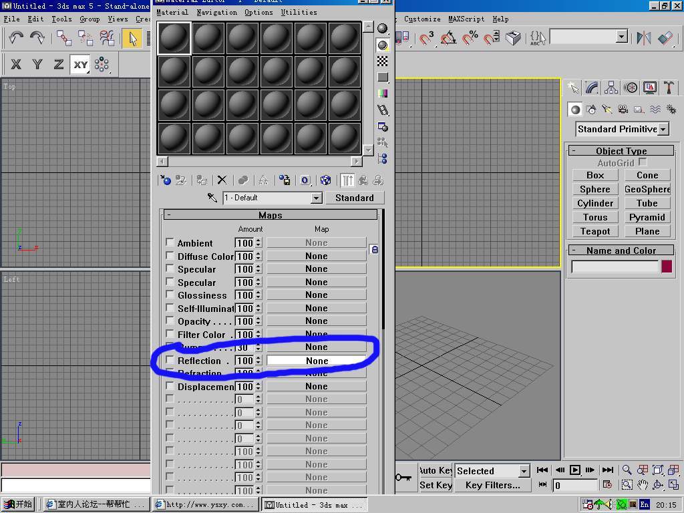The image size is (684, 513).
Task: Click the Key Filters button
Action: pyautogui.click(x=492, y=485)
